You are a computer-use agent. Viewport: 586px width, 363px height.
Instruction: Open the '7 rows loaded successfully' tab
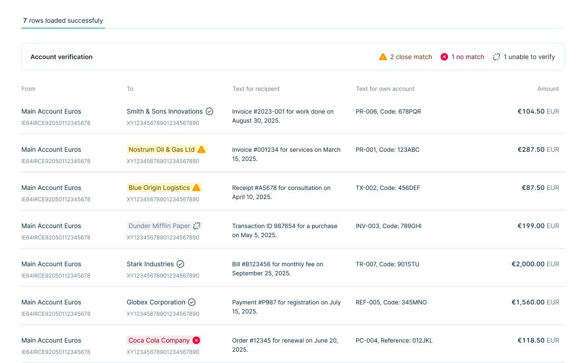(63, 20)
